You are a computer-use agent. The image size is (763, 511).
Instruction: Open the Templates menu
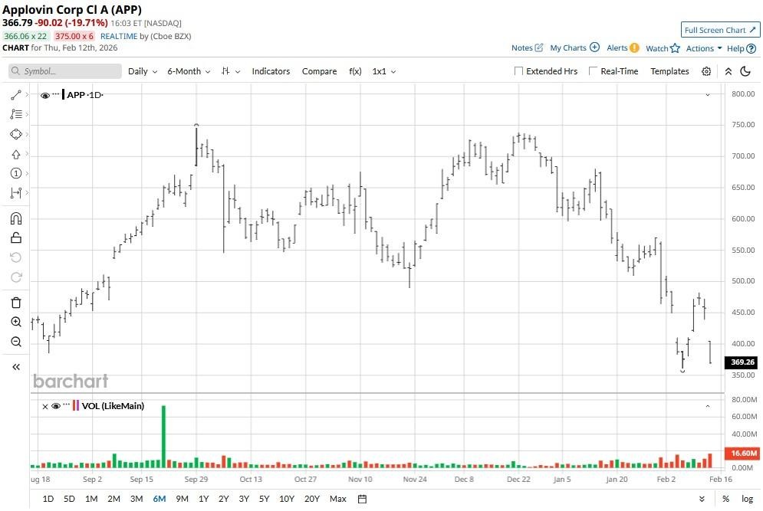669,71
